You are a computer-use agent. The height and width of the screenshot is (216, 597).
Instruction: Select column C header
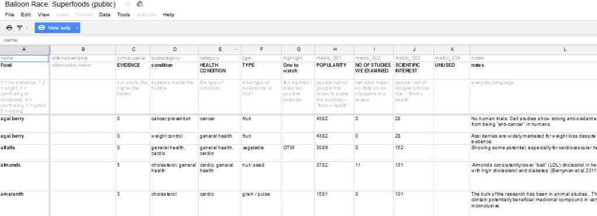pos(133,49)
